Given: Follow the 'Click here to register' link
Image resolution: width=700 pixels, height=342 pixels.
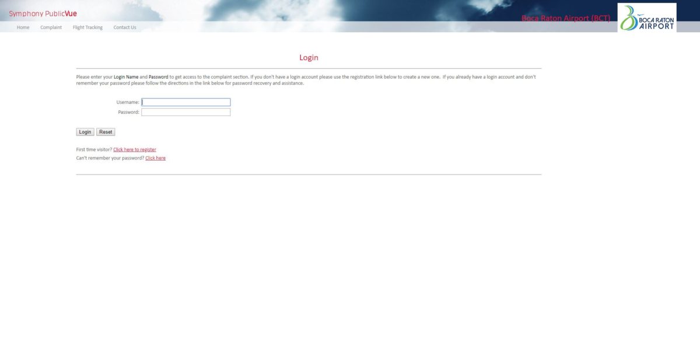Looking at the screenshot, I should click(135, 150).
